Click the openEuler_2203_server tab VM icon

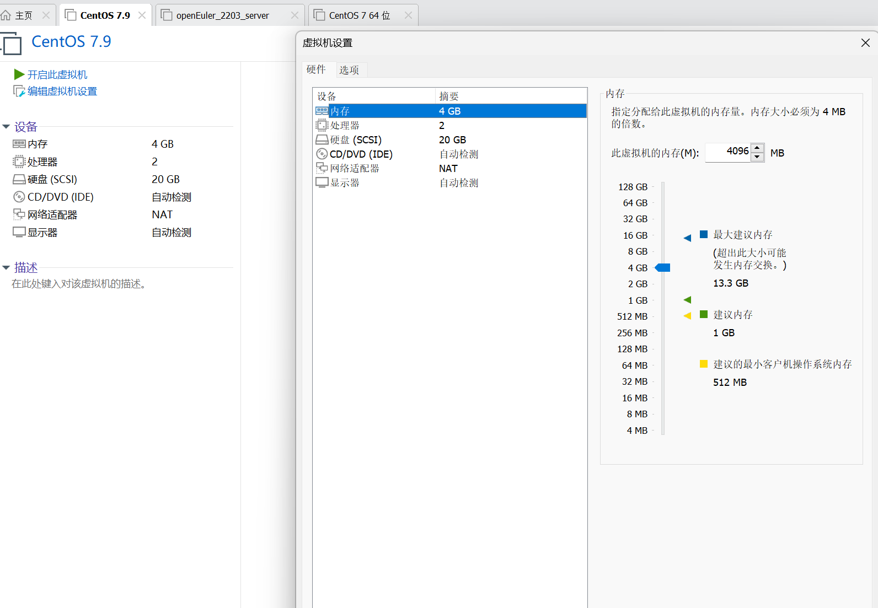(167, 15)
